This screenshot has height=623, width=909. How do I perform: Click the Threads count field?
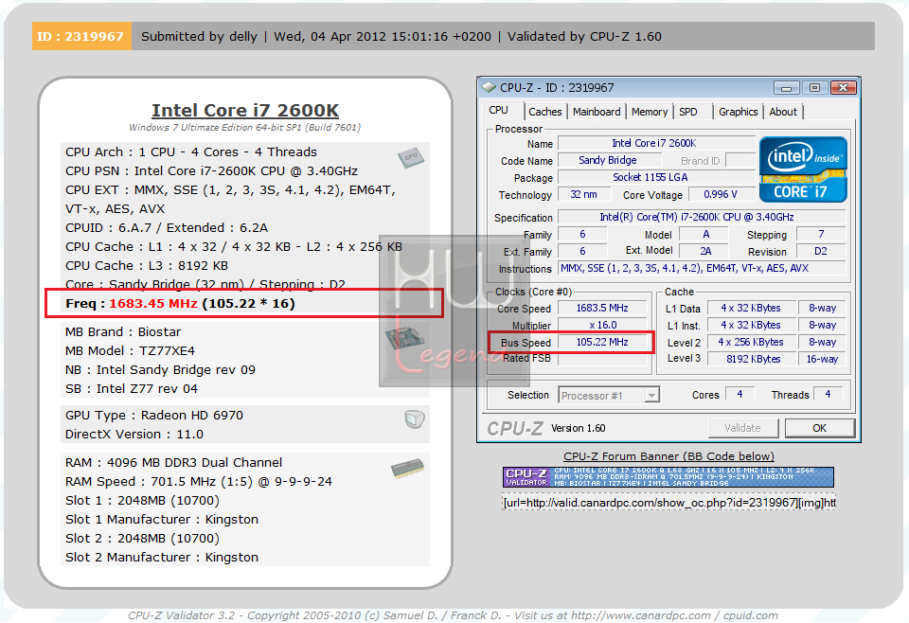[828, 394]
